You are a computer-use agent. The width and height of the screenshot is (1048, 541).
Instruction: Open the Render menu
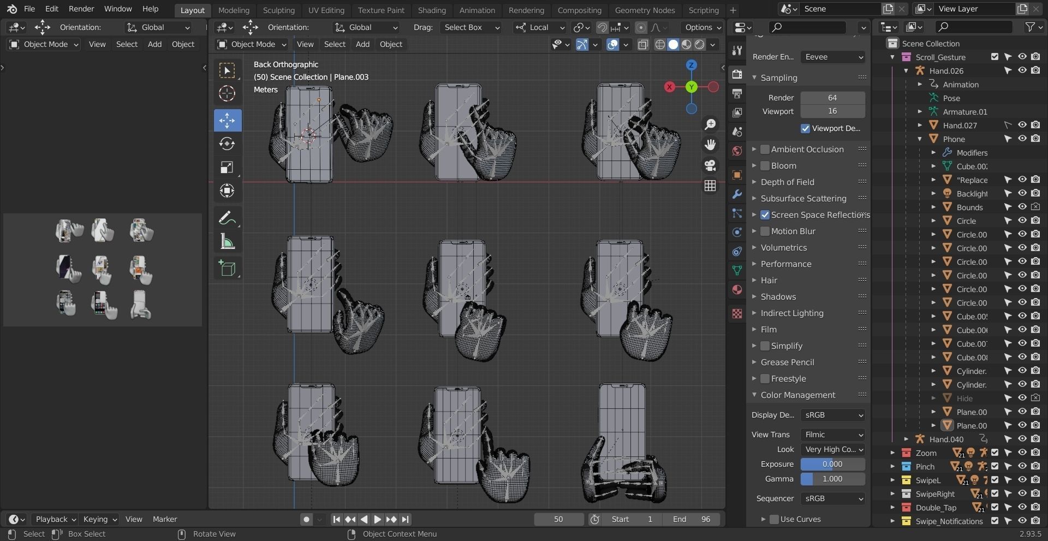click(x=81, y=9)
